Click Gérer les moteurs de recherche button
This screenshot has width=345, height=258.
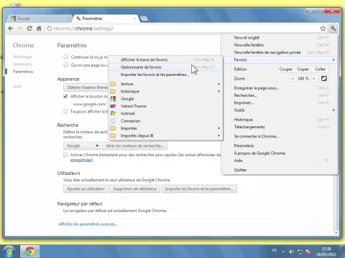click(134, 145)
